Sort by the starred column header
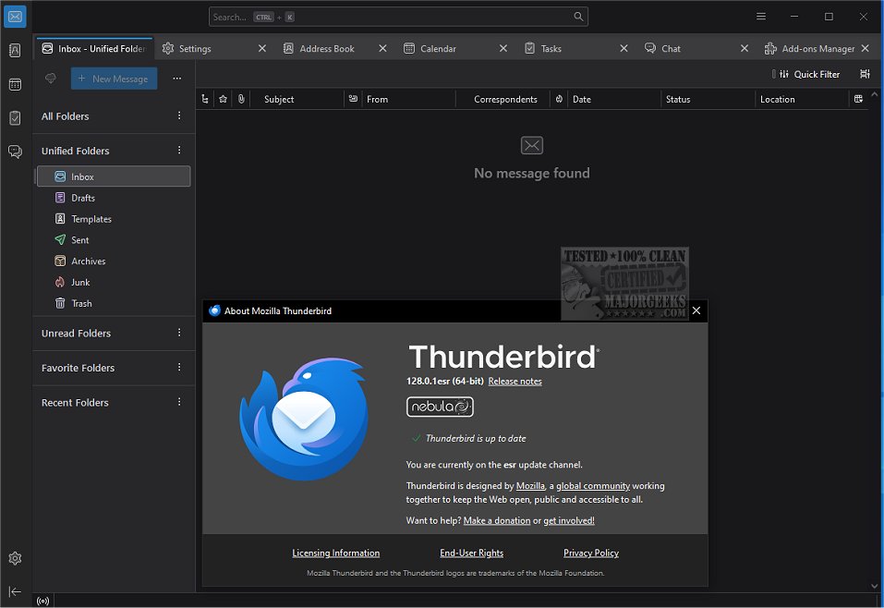Viewport: 884px width, 608px height. point(223,99)
